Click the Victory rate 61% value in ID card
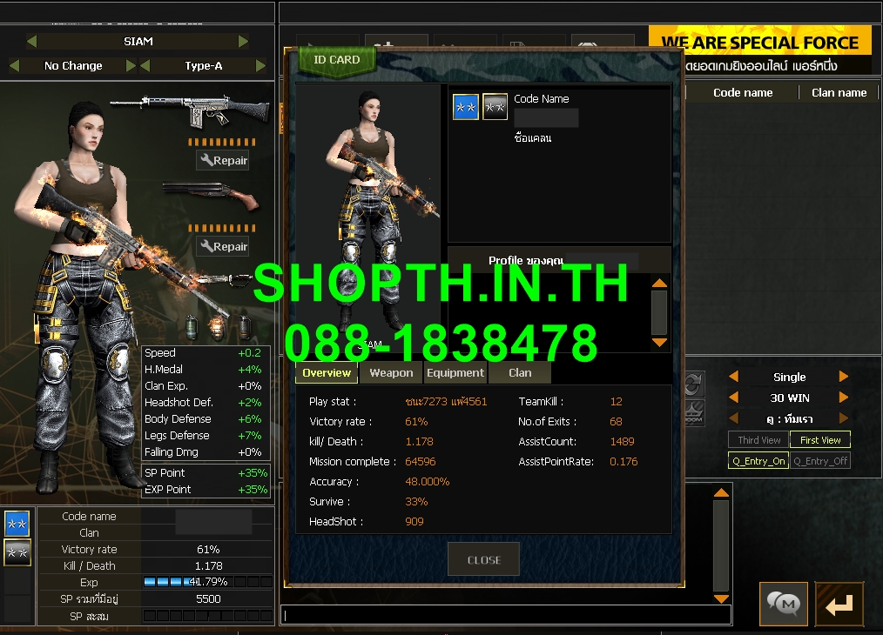 pos(416,421)
